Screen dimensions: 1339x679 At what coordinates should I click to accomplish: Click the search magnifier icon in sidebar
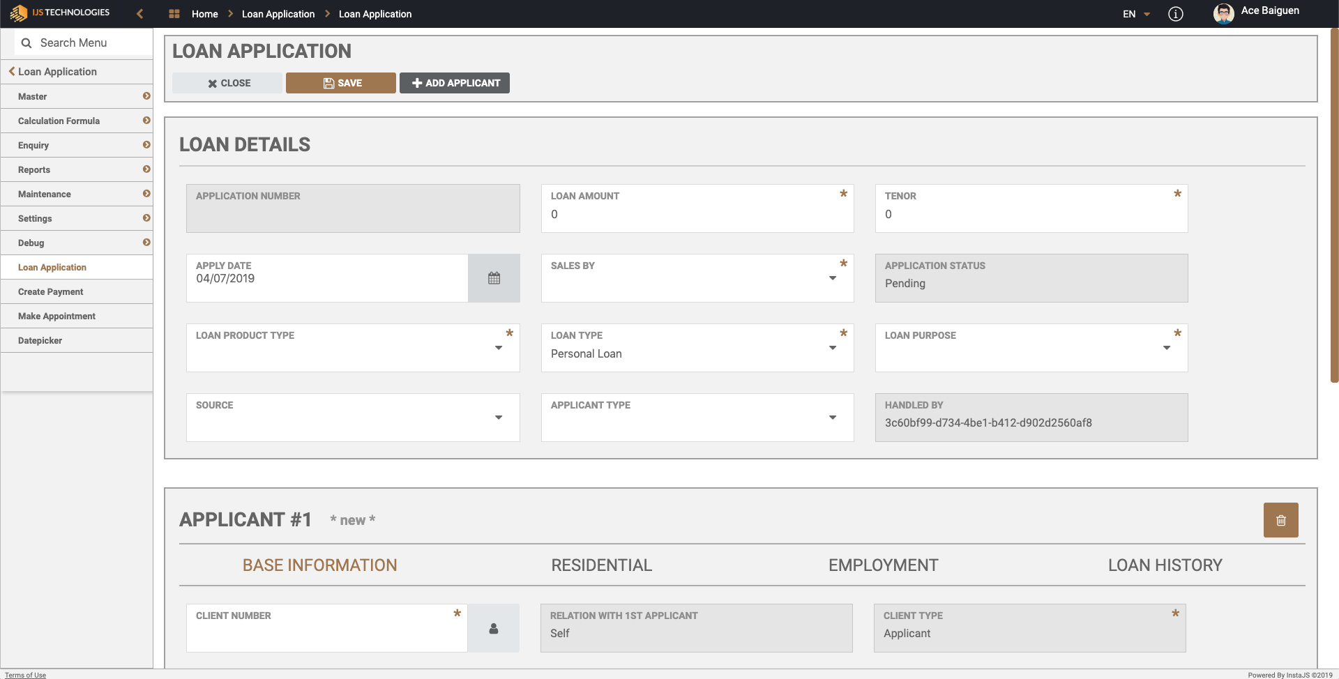click(x=27, y=43)
